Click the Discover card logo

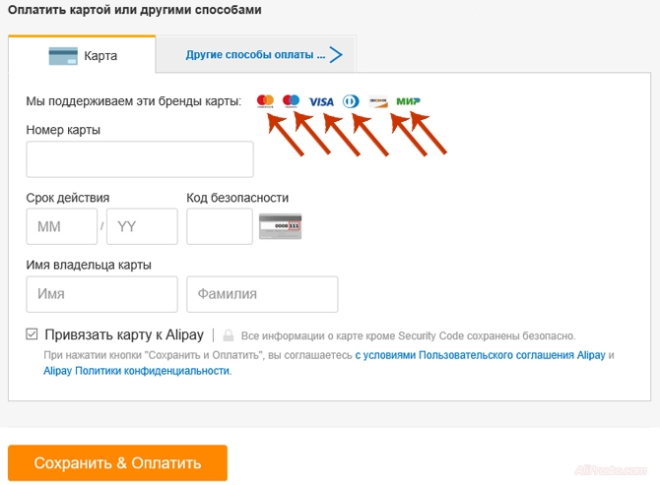click(378, 101)
